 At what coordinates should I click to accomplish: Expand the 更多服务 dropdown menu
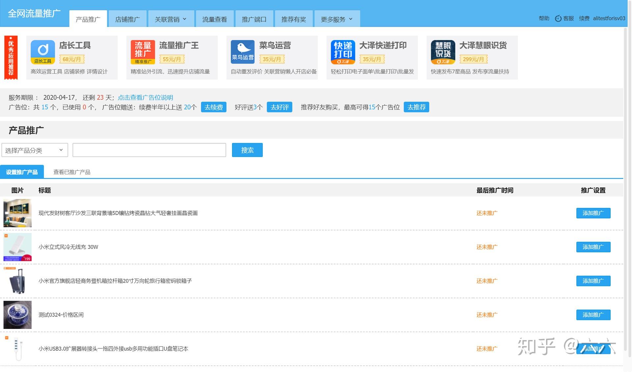click(x=337, y=19)
